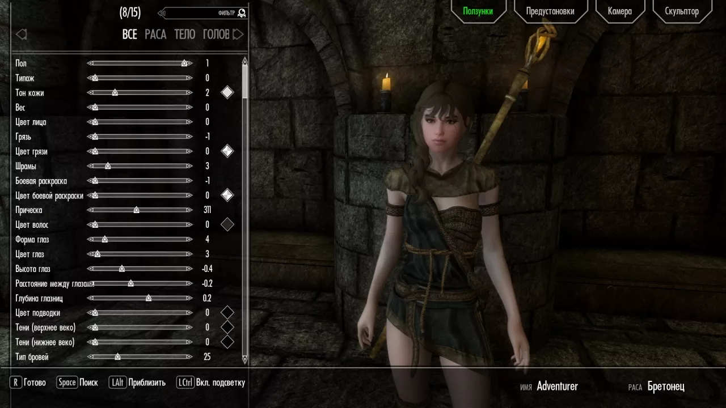Click the Вес slider

coord(140,107)
